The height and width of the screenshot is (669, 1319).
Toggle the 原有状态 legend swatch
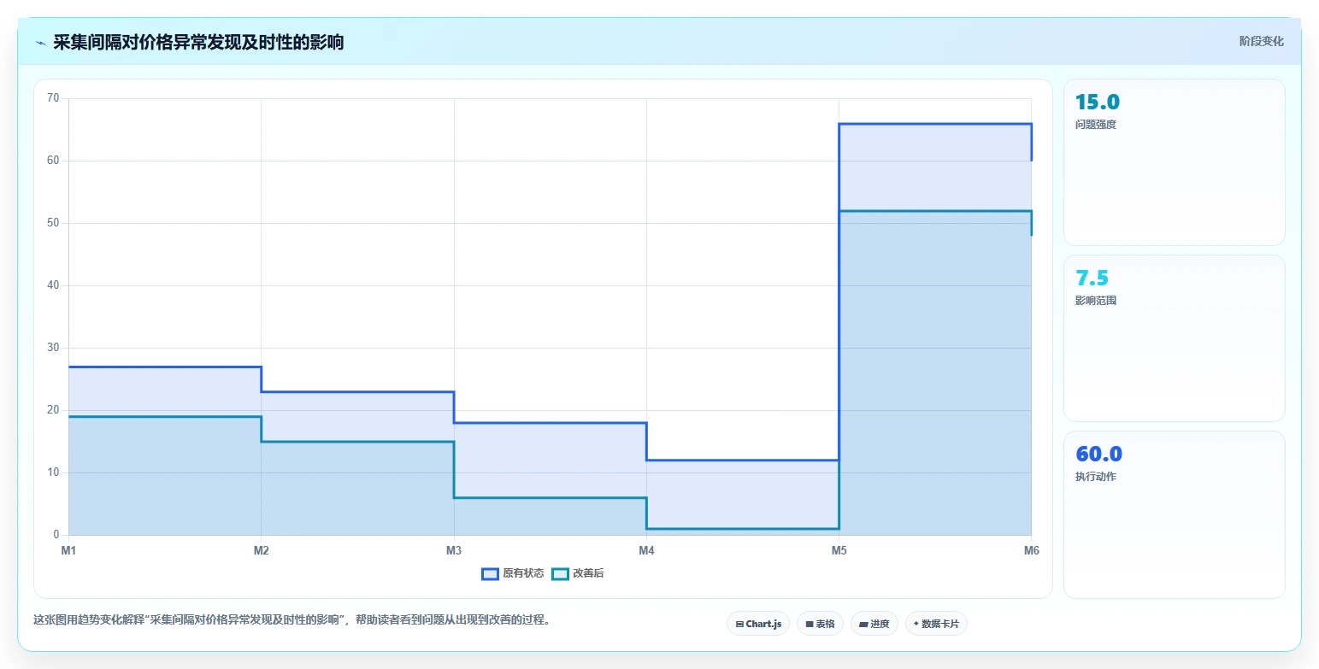tap(490, 574)
